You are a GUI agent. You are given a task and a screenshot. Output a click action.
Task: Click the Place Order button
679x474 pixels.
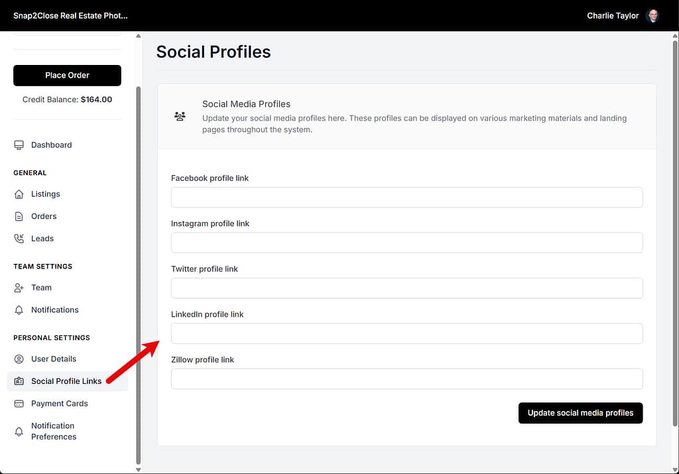tap(66, 75)
